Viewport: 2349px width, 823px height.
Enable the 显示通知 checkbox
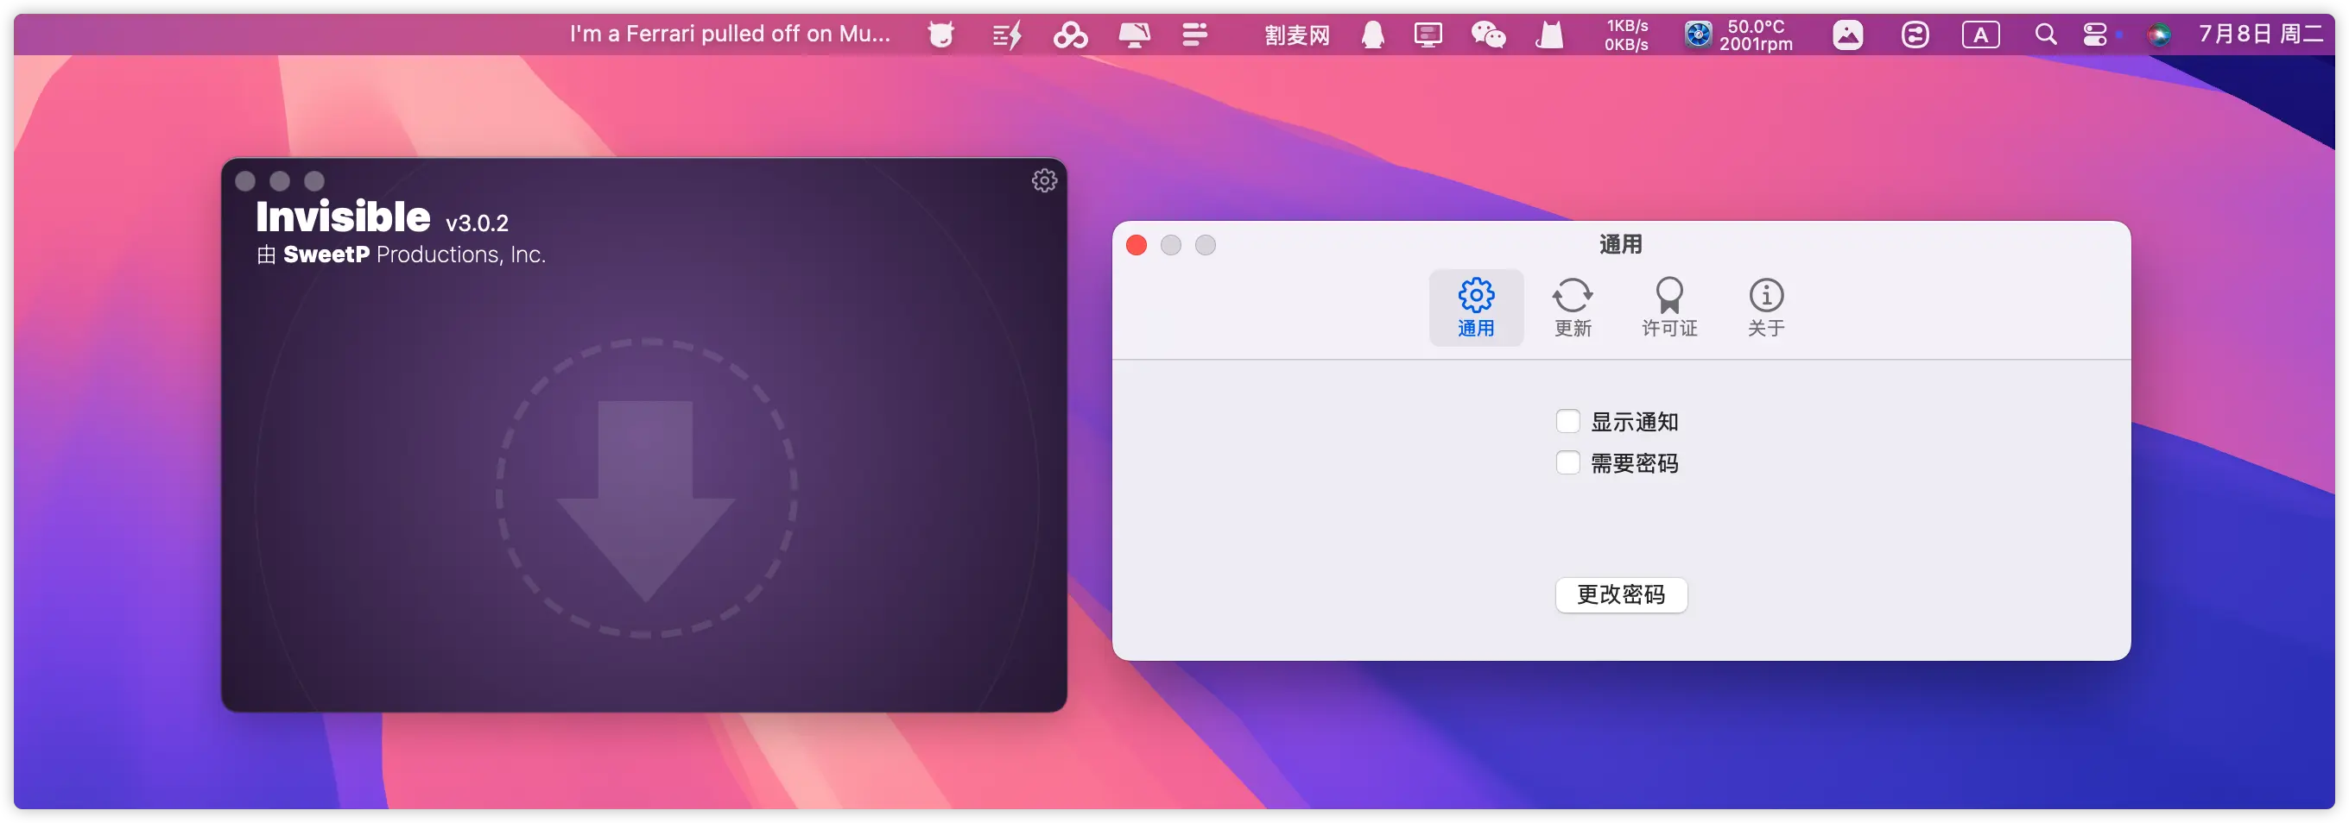[1567, 421]
